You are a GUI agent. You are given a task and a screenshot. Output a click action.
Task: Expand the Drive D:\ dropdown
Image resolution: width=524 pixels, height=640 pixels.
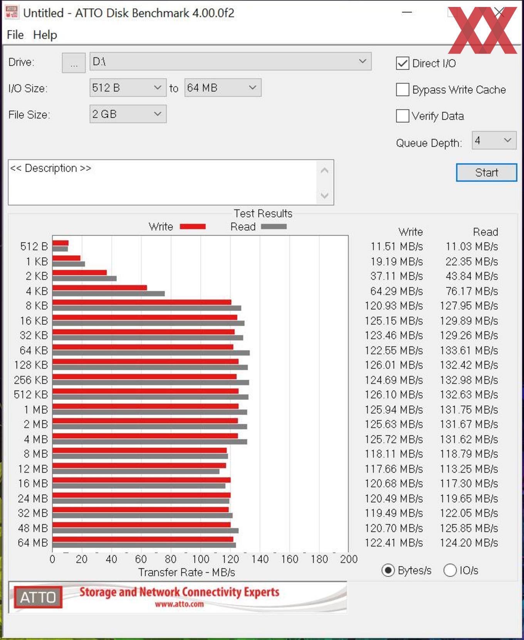230,62
